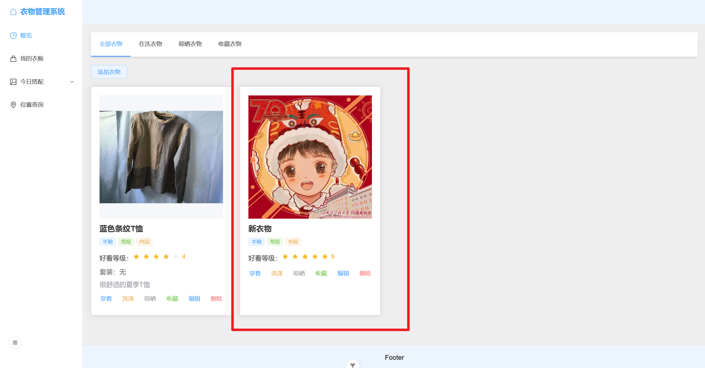This screenshot has width=705, height=368.
Task: Click 晾晒 on the 蓝色条纹T恤 card
Action: 150,299
